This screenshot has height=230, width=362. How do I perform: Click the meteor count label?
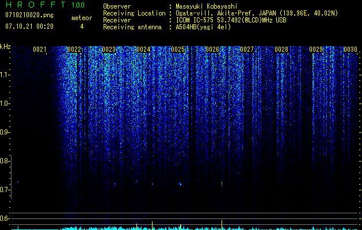(82, 18)
